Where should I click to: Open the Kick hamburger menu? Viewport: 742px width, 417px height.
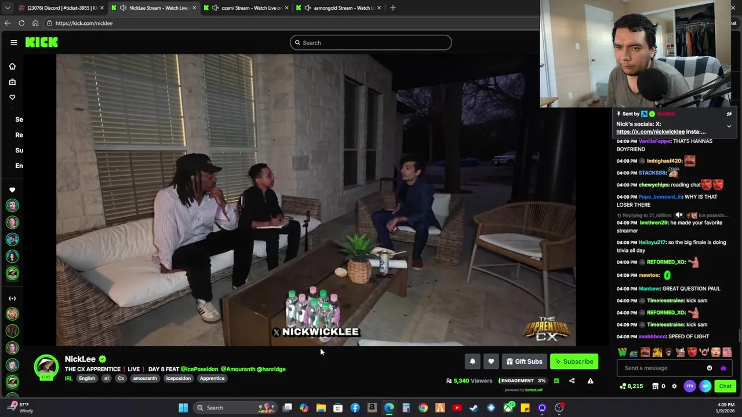click(x=13, y=42)
